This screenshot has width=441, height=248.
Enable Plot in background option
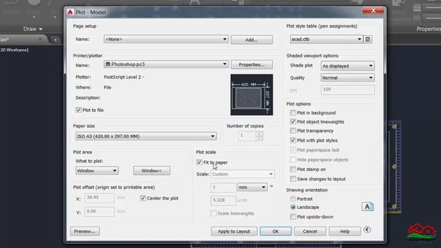tap(293, 113)
